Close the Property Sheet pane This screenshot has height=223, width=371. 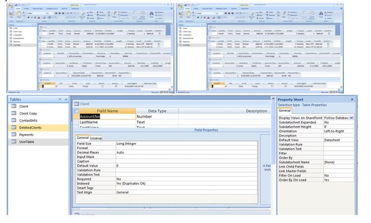tap(352, 99)
